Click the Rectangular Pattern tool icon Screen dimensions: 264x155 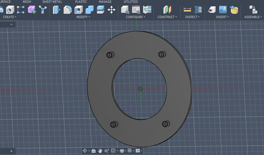[x=21, y=10]
